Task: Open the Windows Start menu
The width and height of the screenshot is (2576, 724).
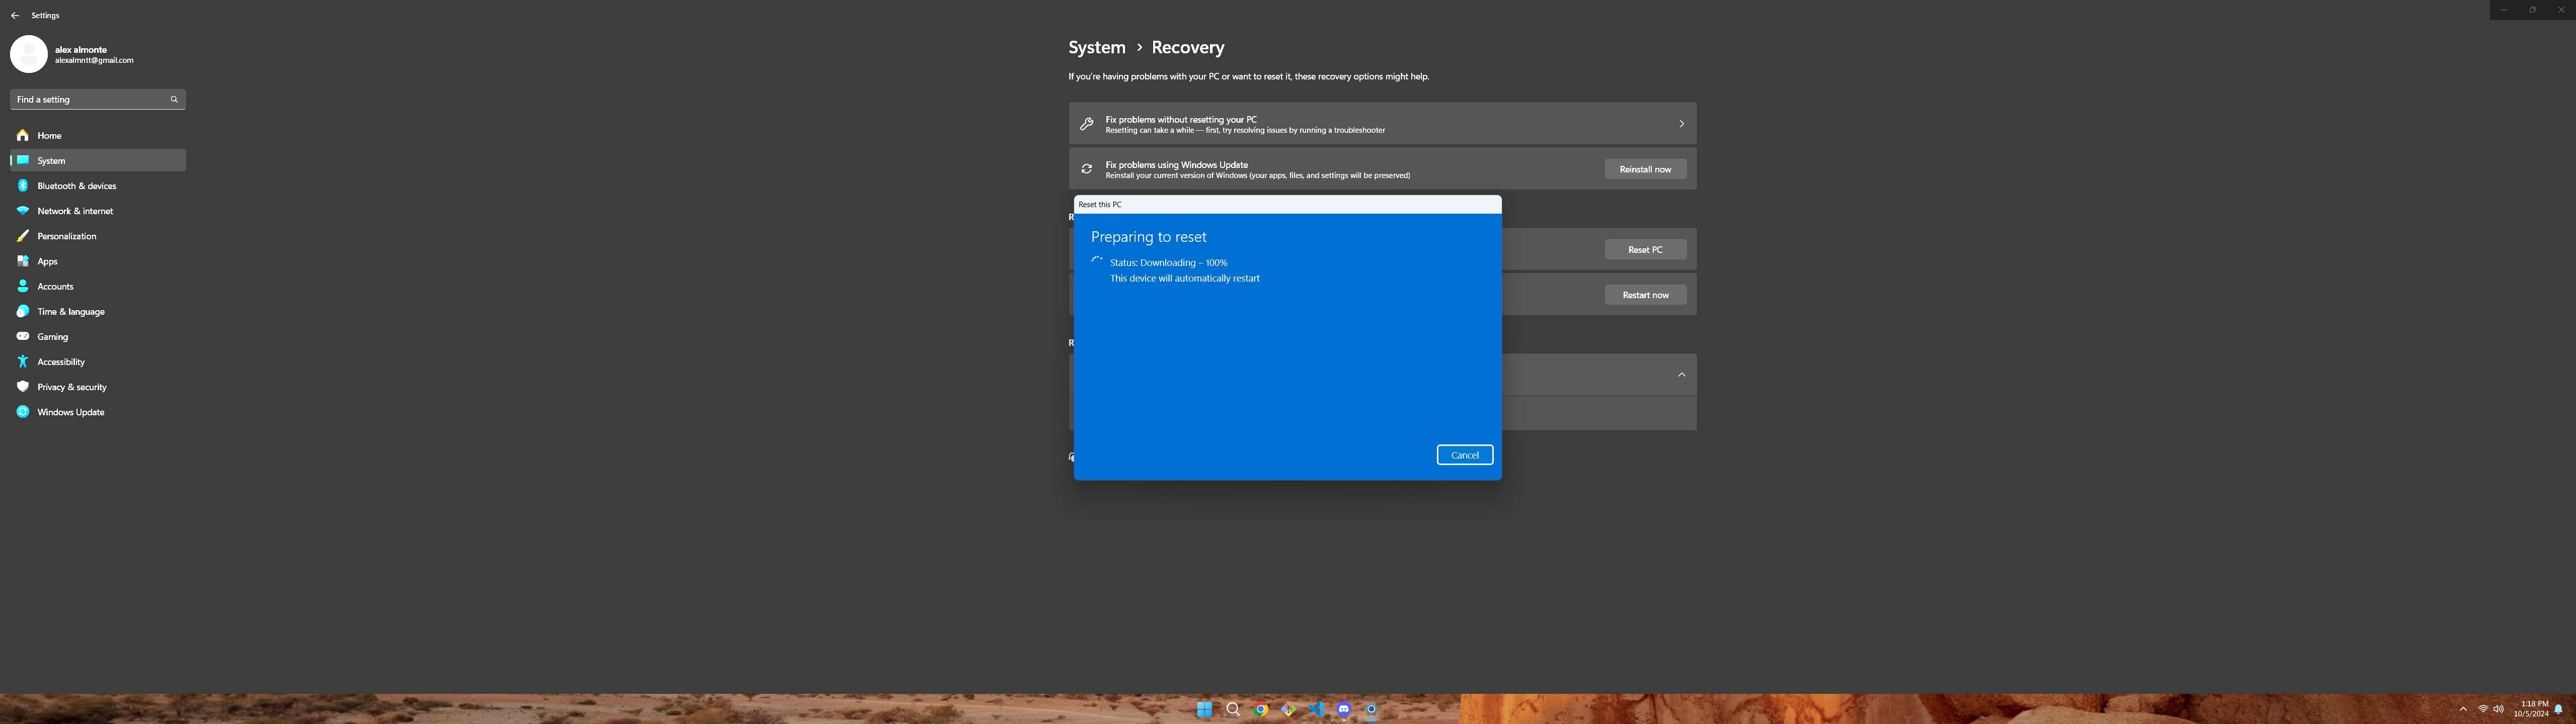Action: coord(1204,709)
